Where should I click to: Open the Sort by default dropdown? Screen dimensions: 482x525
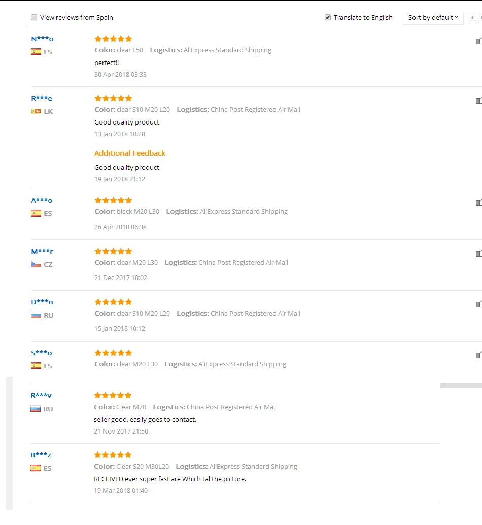coord(433,17)
